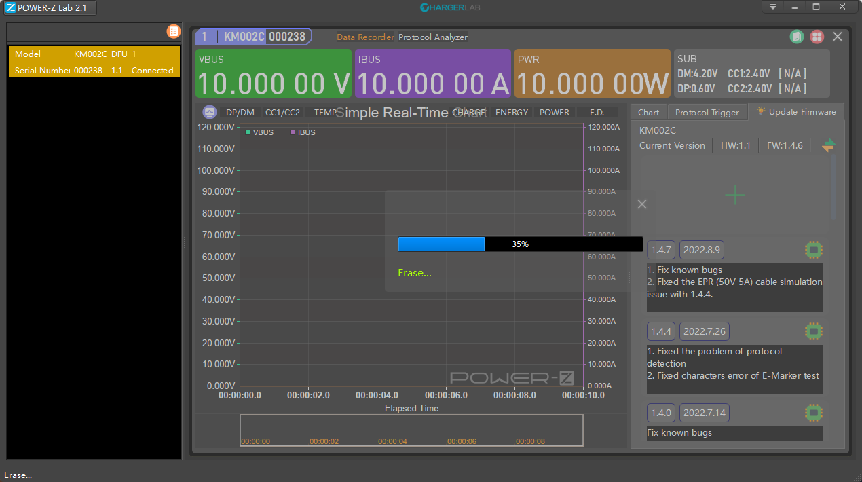Image resolution: width=862 pixels, height=482 pixels.
Task: Open the title bar dropdown arrow
Action: click(x=773, y=6)
